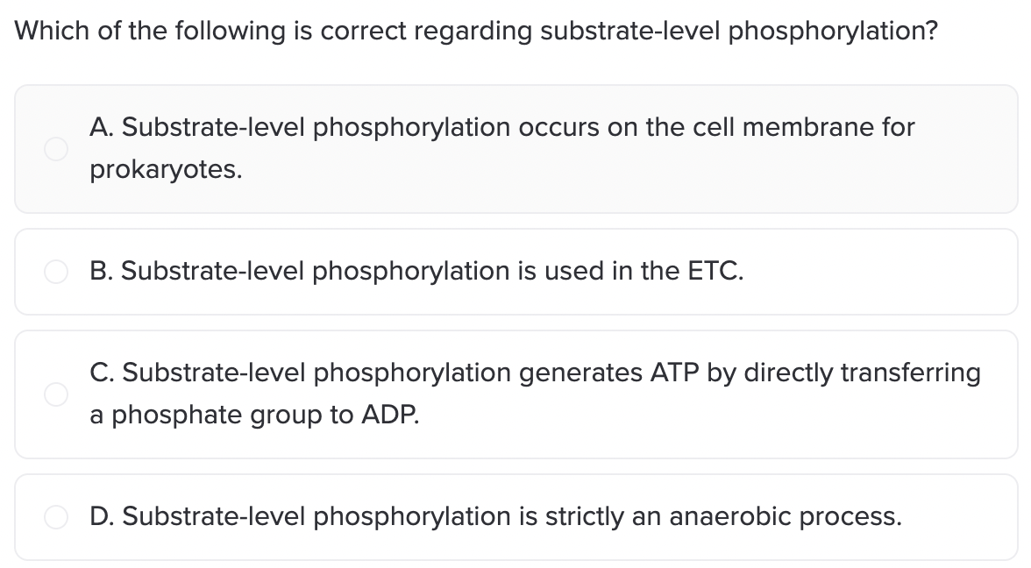Pick the option D answer card
The height and width of the screenshot is (568, 1031).
(516, 517)
